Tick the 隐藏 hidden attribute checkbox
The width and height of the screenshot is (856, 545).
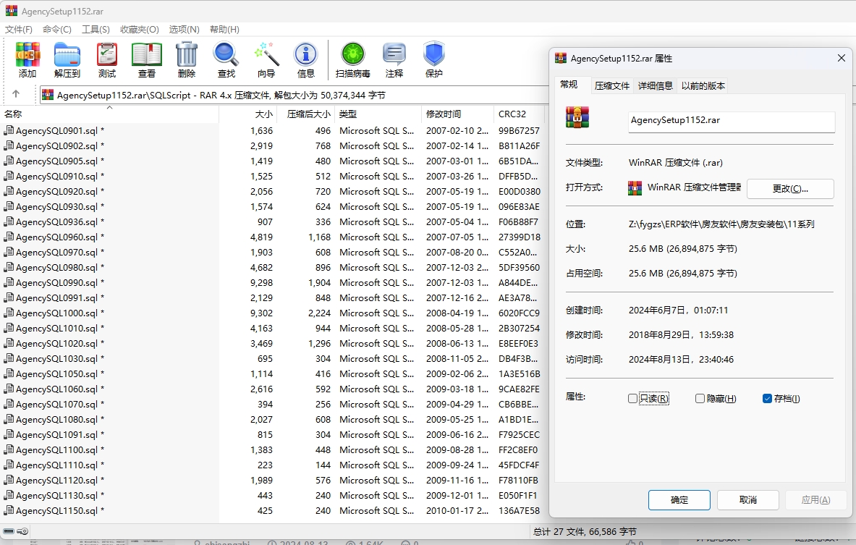pyautogui.click(x=700, y=399)
